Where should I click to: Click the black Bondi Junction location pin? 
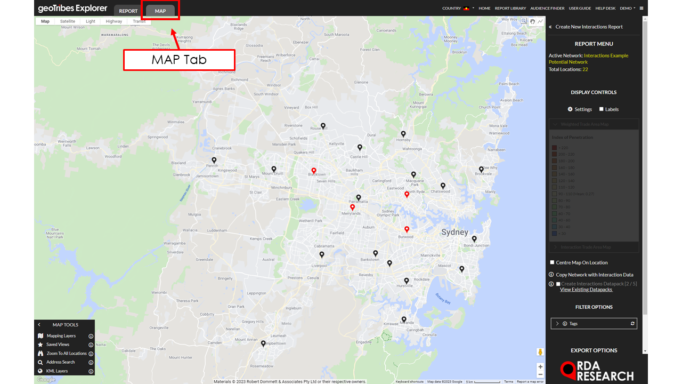coord(474,239)
